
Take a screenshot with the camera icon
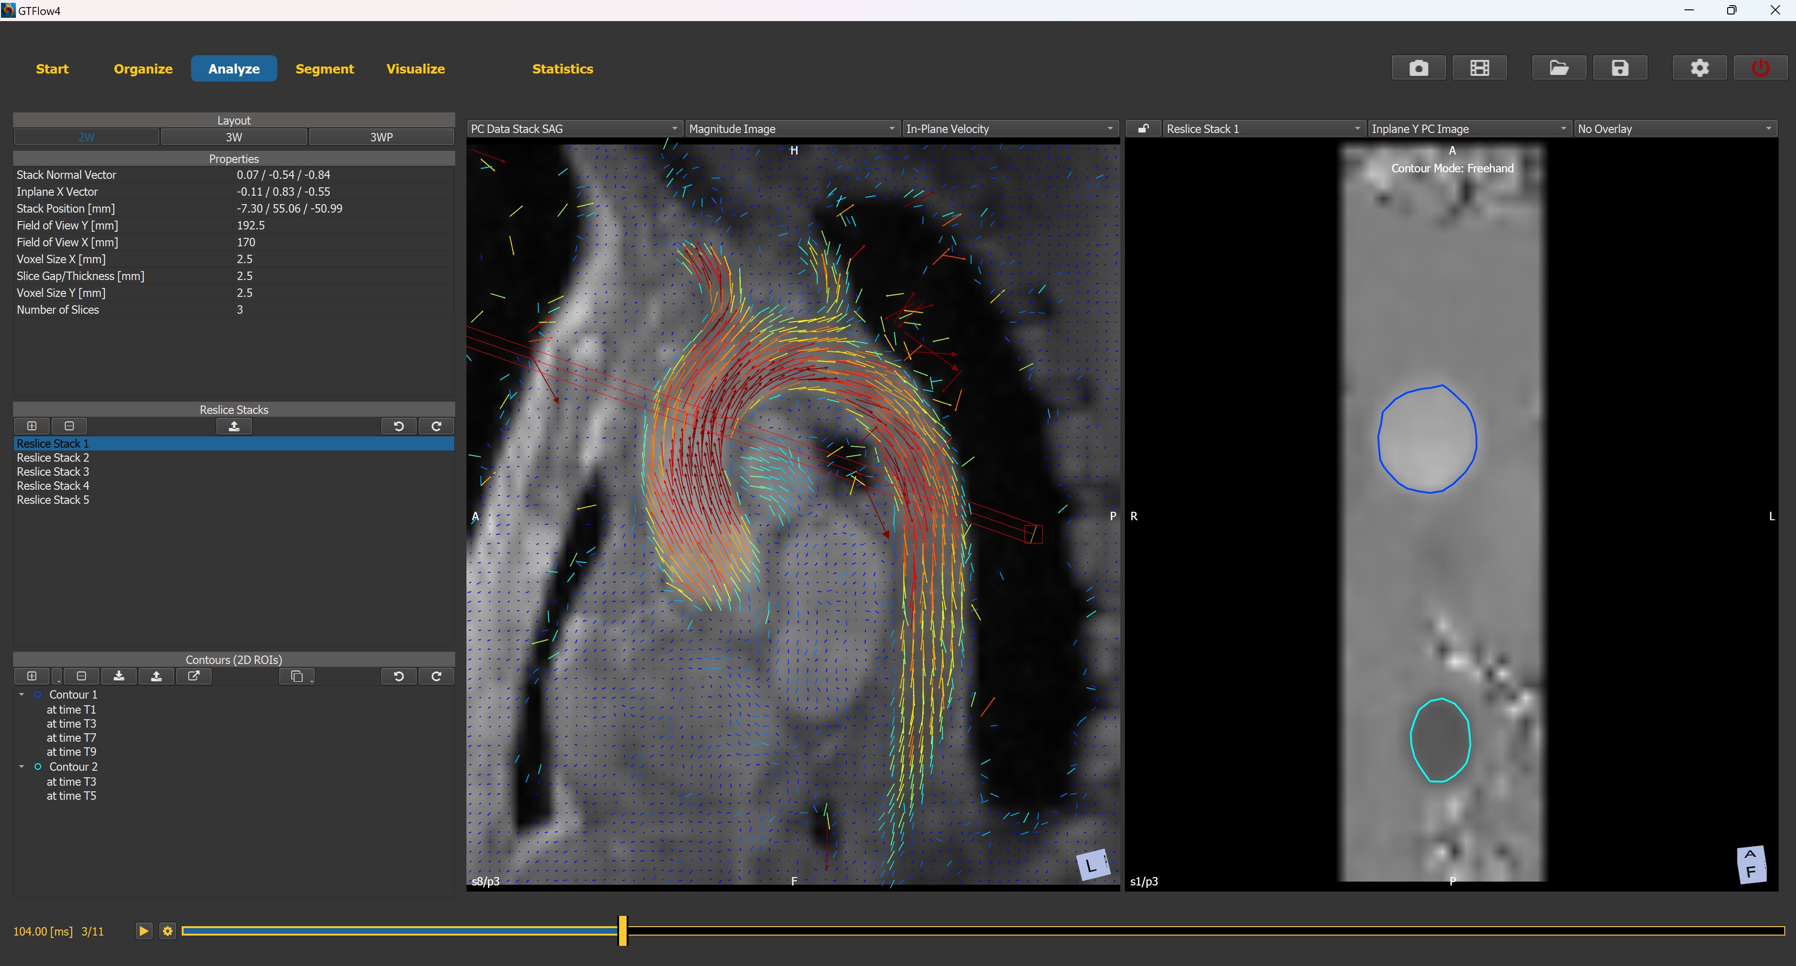[x=1418, y=68]
